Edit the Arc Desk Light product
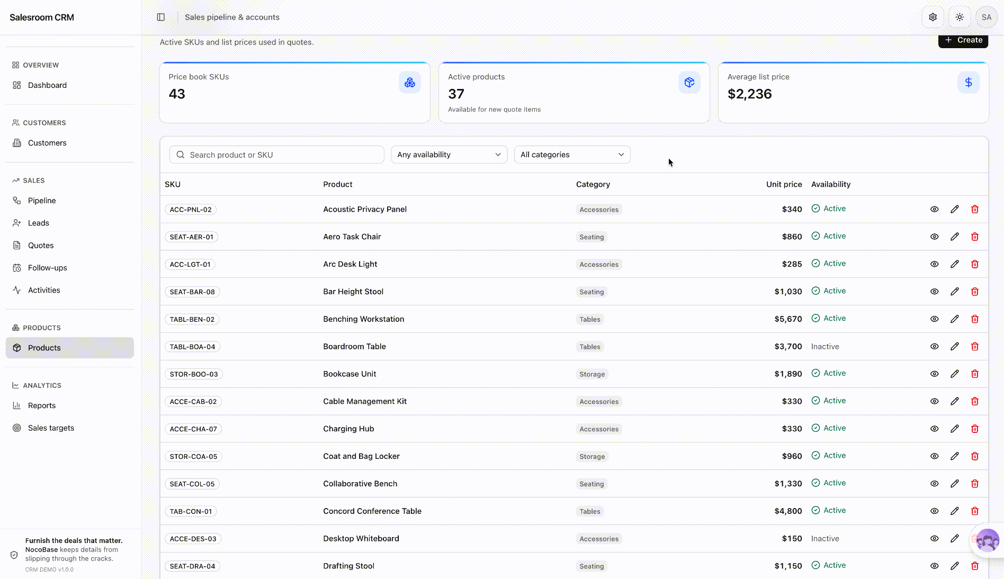The image size is (1004, 579). [955, 264]
